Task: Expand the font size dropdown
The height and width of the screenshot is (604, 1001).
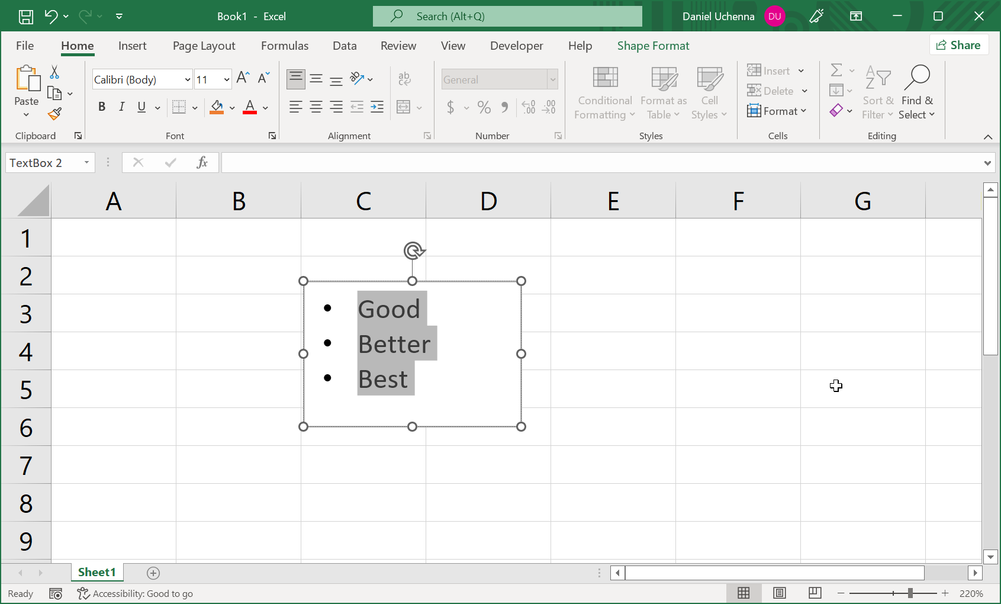Action: click(x=227, y=80)
